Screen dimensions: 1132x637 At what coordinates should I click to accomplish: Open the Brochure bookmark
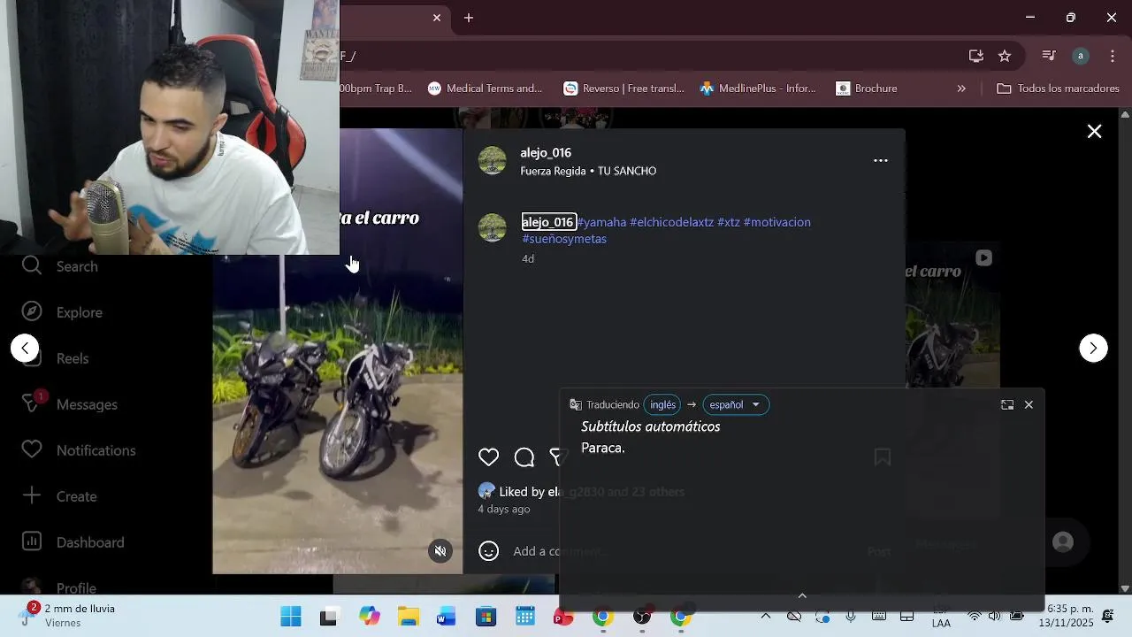[867, 88]
